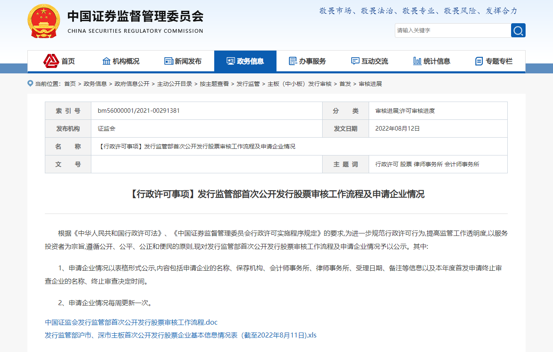Click the red CSRC logo icon beside 首页
This screenshot has width=553, height=352.
(51, 61)
